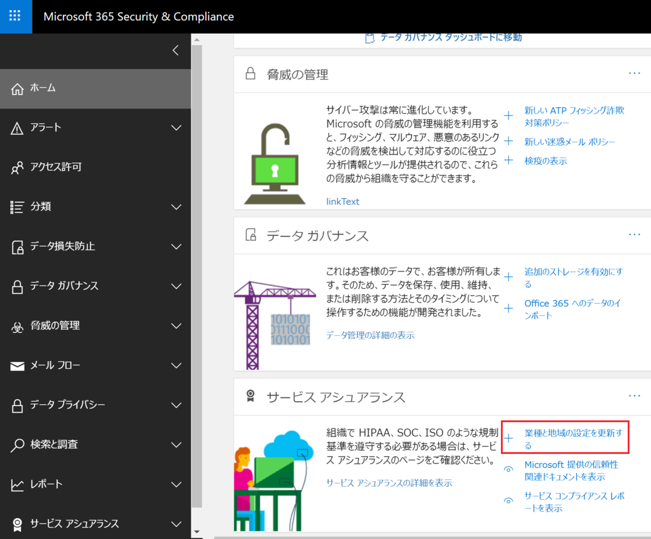Expand the アラート menu chevron

click(x=177, y=128)
